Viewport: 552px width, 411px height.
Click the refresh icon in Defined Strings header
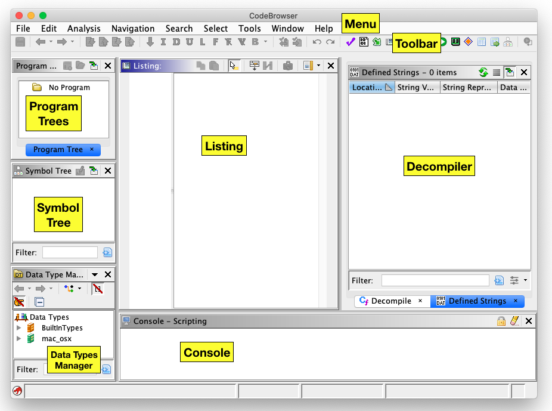click(483, 73)
